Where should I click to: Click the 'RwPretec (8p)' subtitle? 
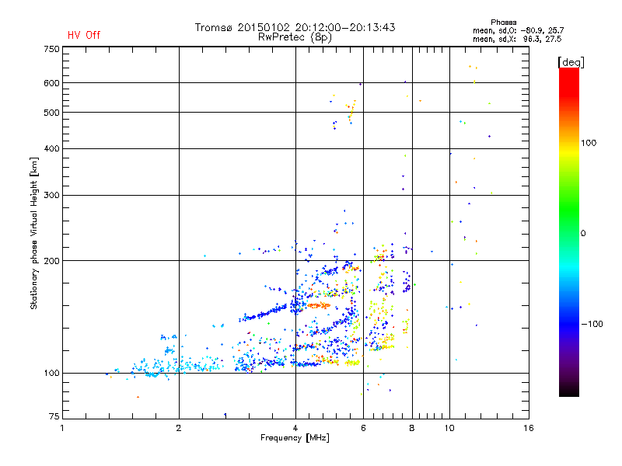[295, 37]
